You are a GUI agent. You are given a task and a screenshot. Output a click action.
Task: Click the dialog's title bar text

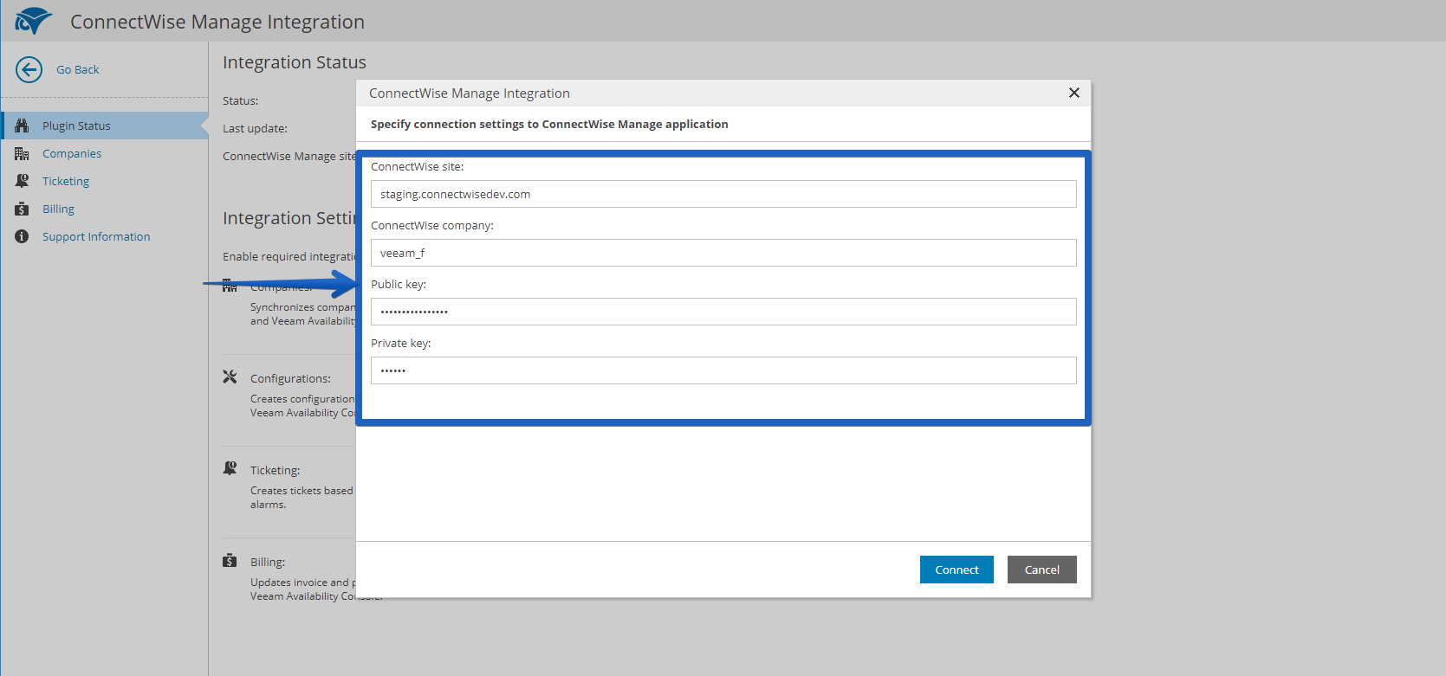(x=470, y=93)
